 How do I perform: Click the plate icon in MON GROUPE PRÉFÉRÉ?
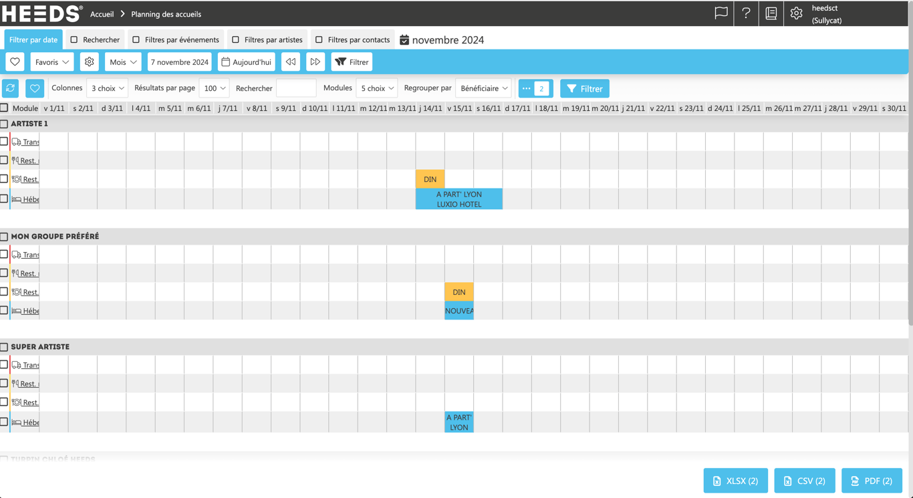coord(16,292)
